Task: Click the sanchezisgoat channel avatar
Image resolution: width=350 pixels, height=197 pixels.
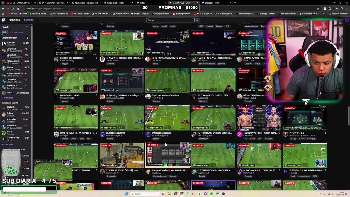Action: pyautogui.click(x=194, y=134)
